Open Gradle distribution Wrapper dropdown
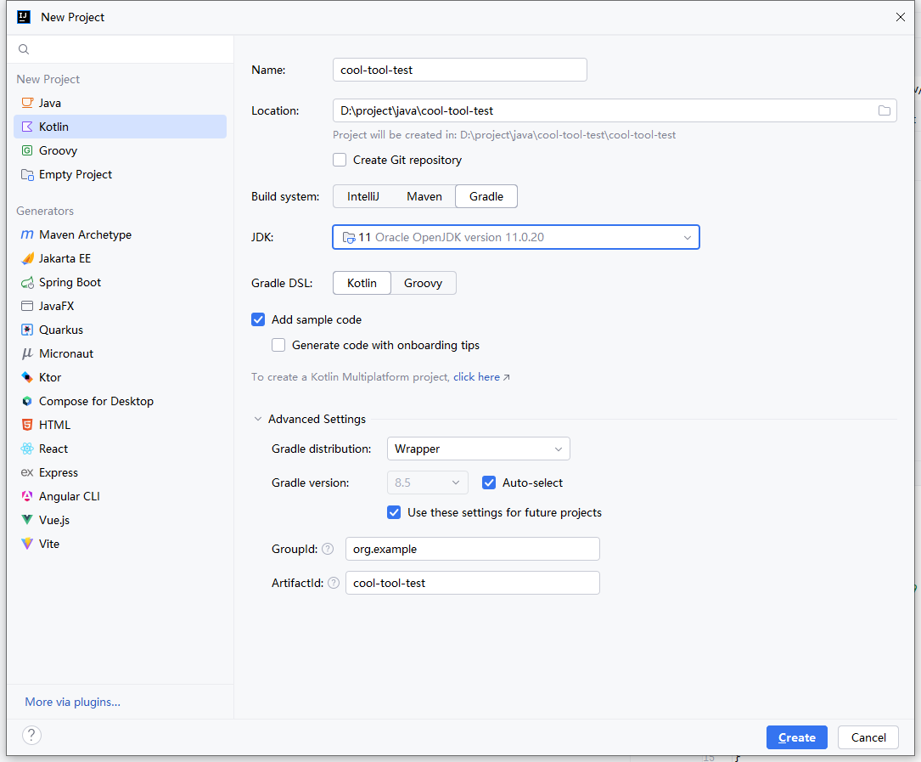 tap(478, 449)
